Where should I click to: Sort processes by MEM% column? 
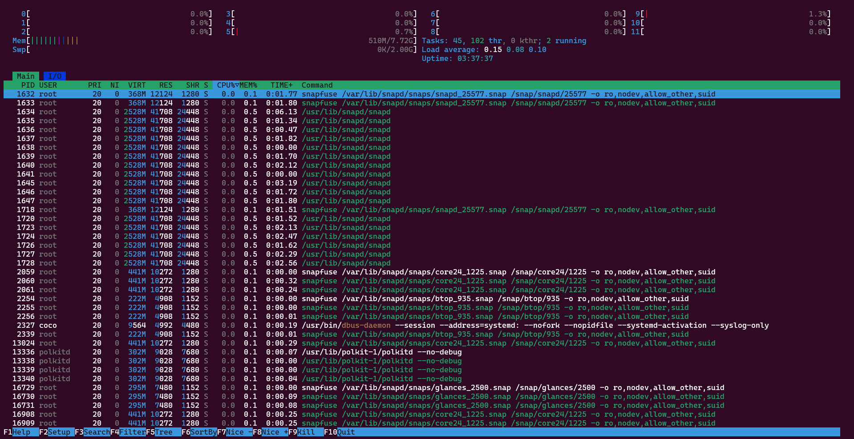click(x=247, y=85)
